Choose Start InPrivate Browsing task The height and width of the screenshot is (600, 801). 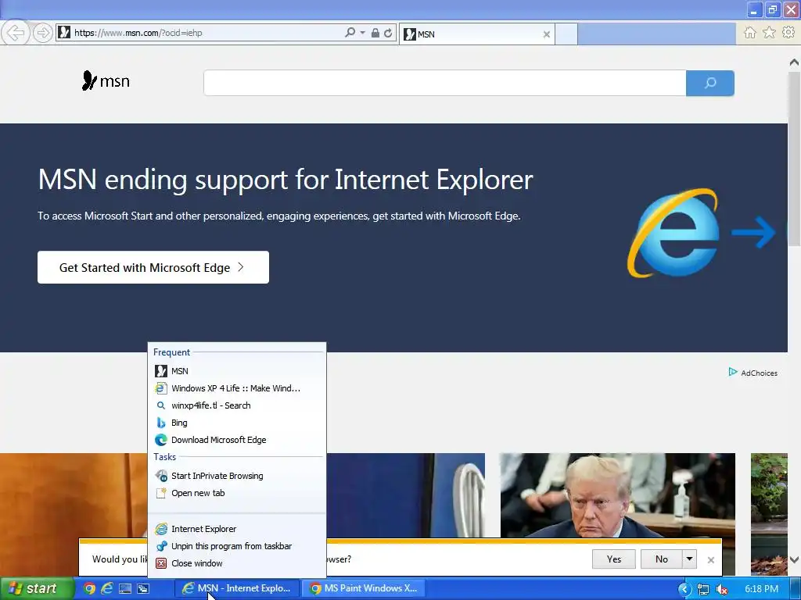coord(237,476)
